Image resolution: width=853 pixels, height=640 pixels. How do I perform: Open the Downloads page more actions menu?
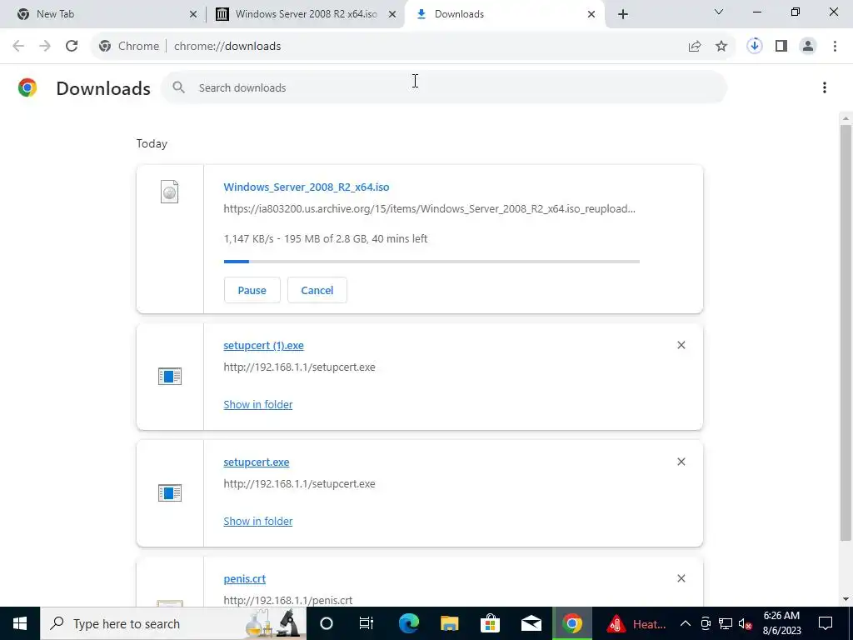pyautogui.click(x=825, y=87)
